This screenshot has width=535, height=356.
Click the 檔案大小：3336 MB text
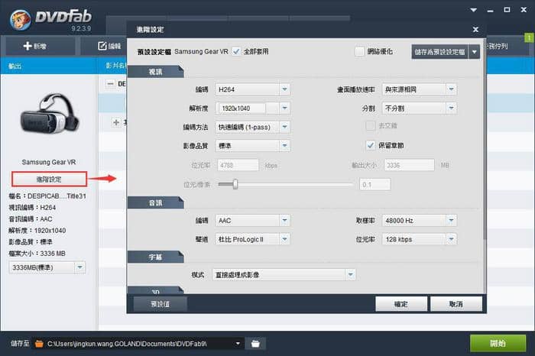click(37, 254)
